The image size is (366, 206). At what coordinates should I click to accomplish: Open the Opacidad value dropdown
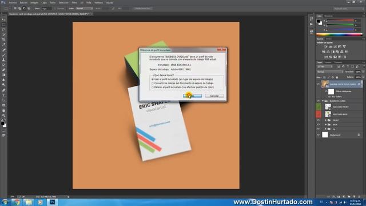coord(363,72)
